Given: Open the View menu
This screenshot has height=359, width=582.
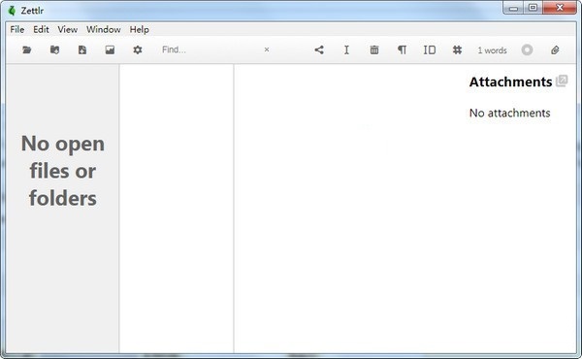Looking at the screenshot, I should coord(67,29).
